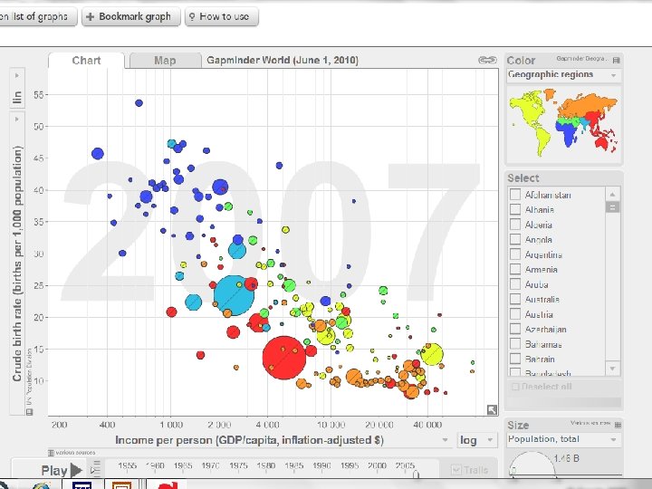Check the Aruba checkbox
Screen dimensions: 652x489
pyautogui.click(x=515, y=284)
